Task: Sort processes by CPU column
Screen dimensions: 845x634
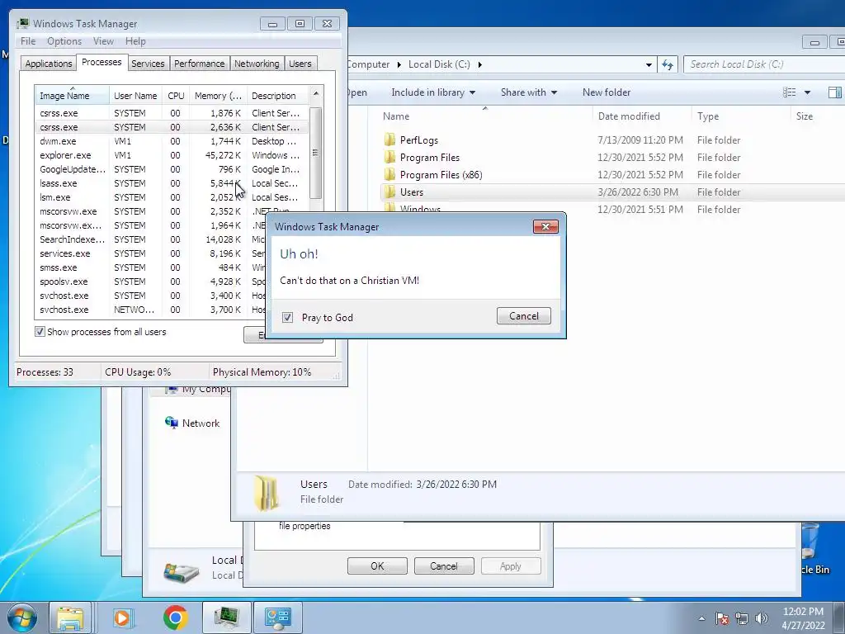Action: pos(176,96)
